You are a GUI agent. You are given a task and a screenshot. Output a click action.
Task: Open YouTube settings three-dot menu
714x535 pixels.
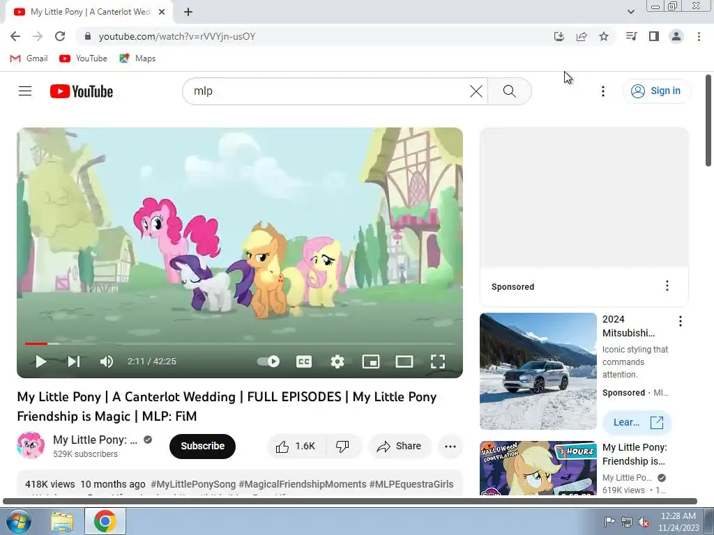pyautogui.click(x=603, y=91)
